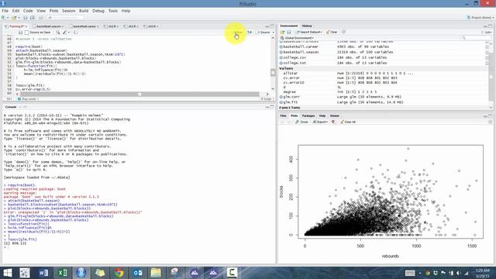Viewport: 496px width, 279px height.
Task: Click the compile notebook icon in the editor toolbar
Action: pyautogui.click(x=76, y=33)
